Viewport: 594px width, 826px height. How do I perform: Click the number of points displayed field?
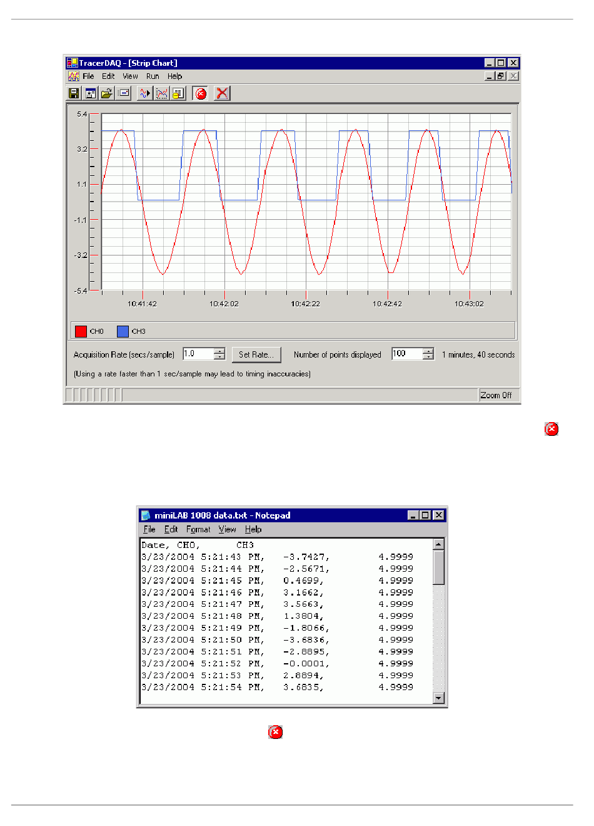coord(407,354)
